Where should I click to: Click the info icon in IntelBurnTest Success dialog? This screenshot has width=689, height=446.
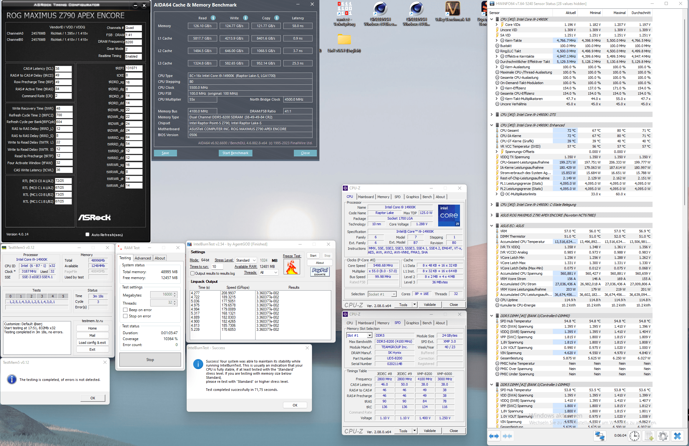point(198,364)
